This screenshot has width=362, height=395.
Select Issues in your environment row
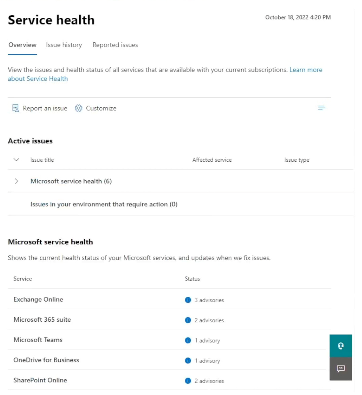tap(104, 204)
